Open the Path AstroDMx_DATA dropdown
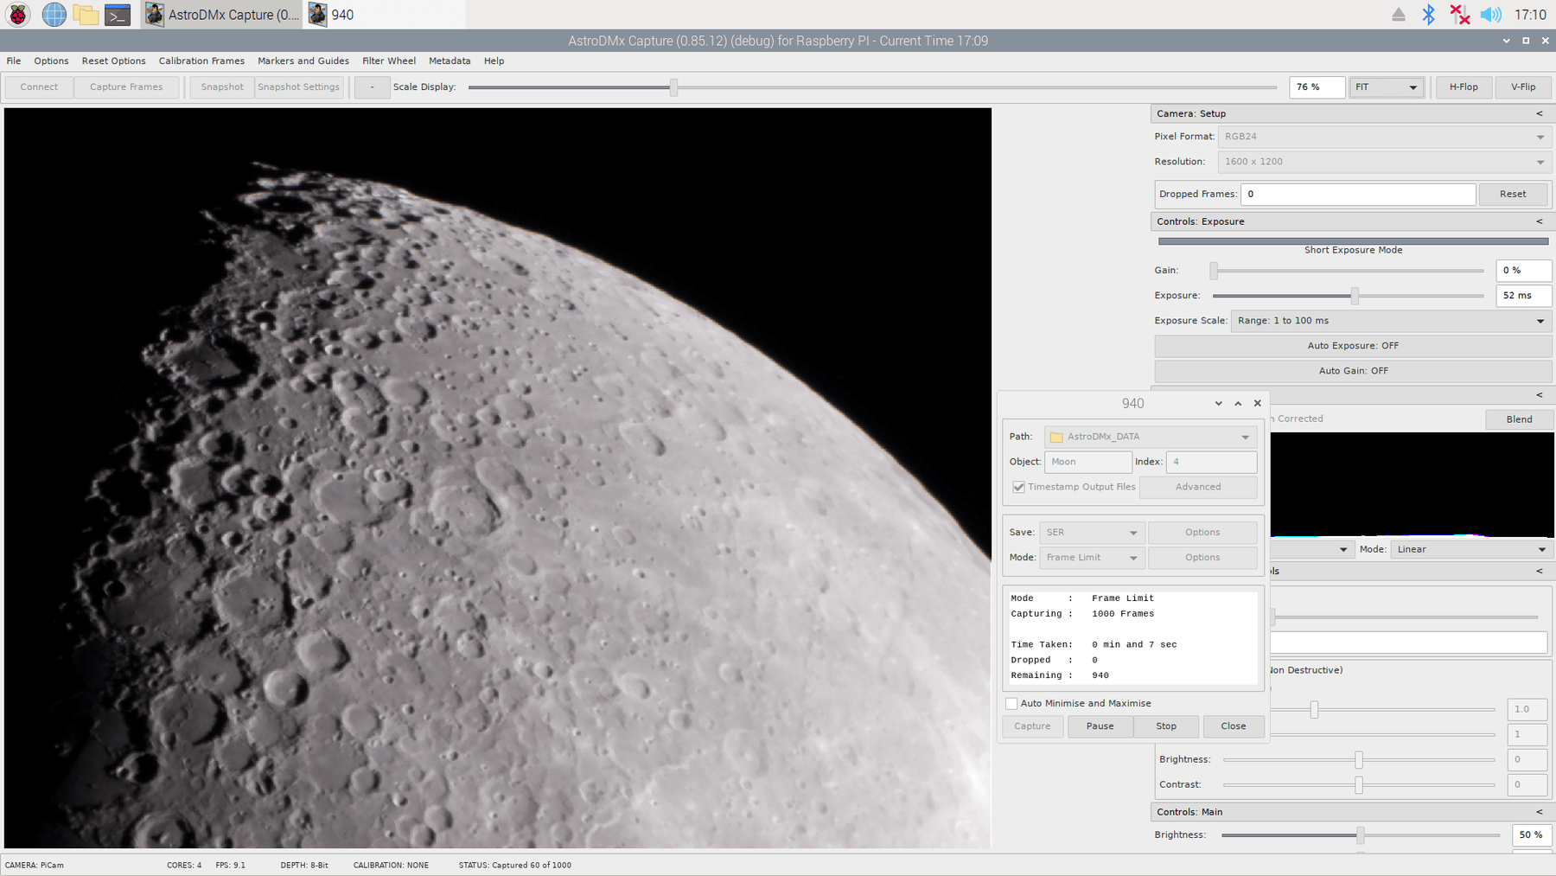1556x876 pixels. click(1151, 437)
